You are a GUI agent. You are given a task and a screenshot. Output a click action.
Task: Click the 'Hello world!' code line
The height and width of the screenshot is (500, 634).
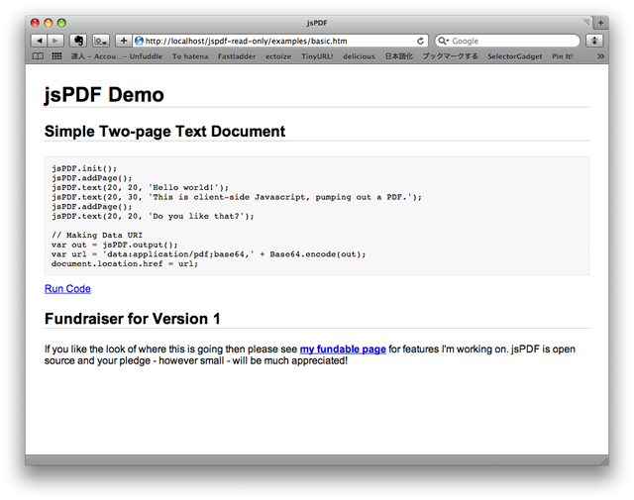click(x=140, y=187)
